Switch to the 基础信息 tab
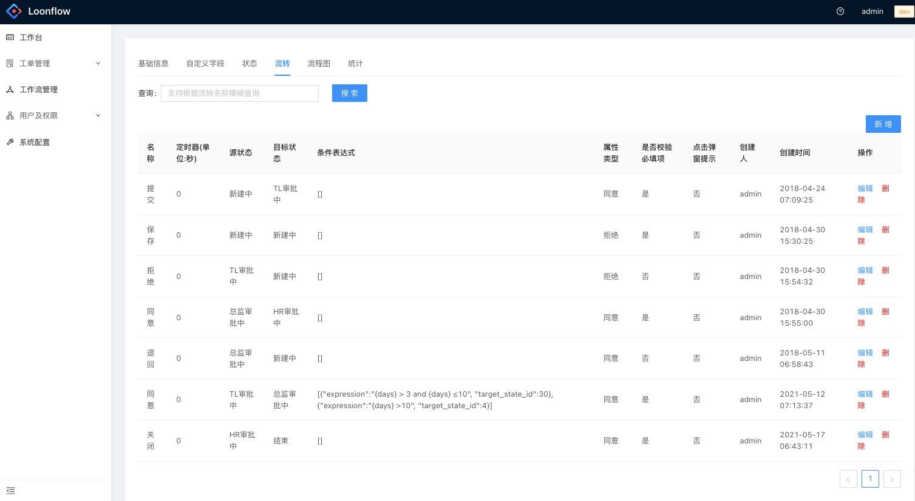915x501 pixels. click(x=153, y=64)
